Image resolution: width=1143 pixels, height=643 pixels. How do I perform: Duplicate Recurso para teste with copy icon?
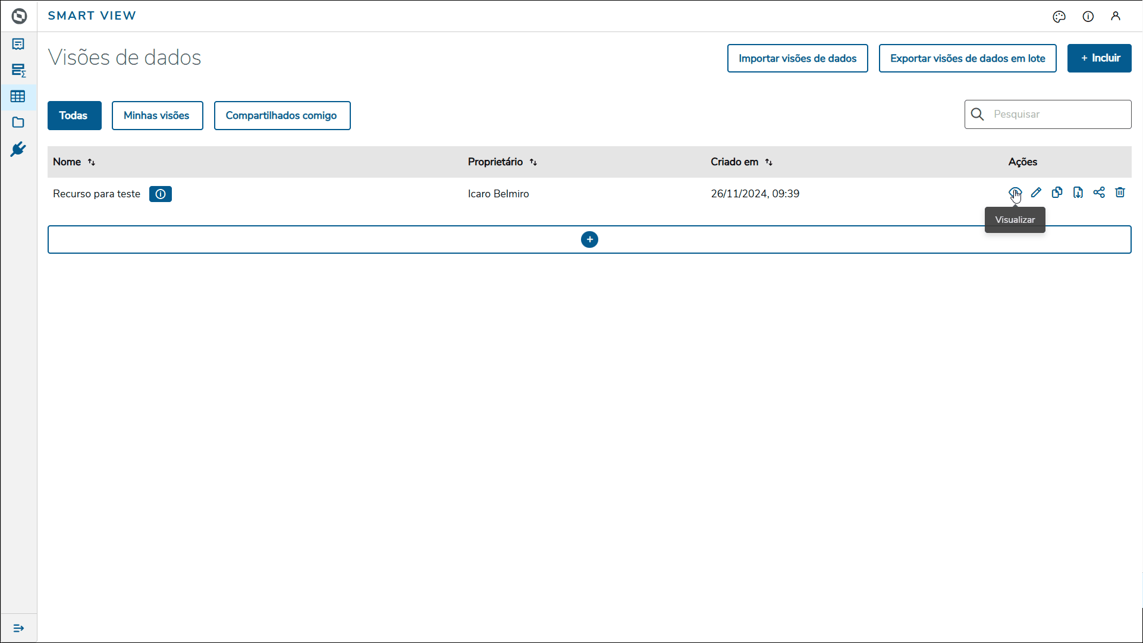point(1057,193)
